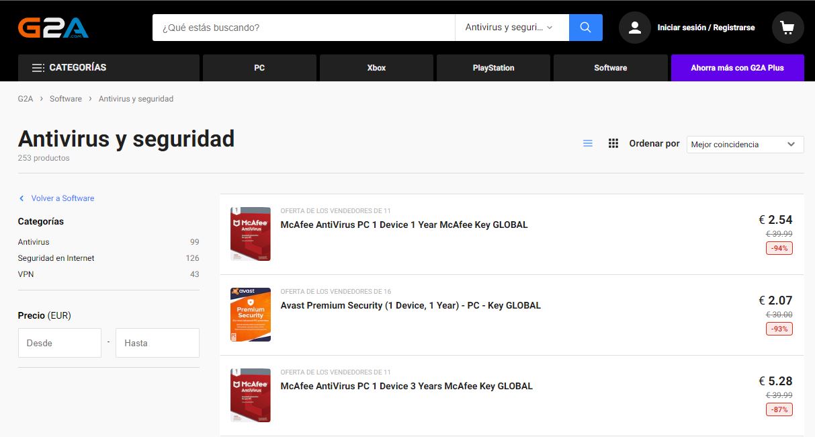Image resolution: width=815 pixels, height=437 pixels.
Task: Click the Hasta price input field
Action: tap(157, 343)
